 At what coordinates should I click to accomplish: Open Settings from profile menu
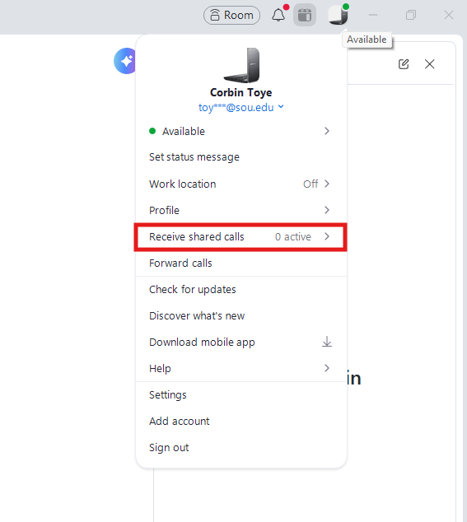(241, 395)
